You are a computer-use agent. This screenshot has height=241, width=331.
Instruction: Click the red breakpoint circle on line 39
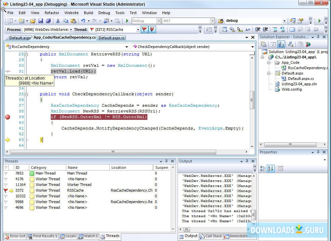(x=7, y=117)
